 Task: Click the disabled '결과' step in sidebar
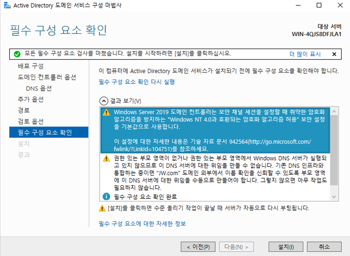pos(24,154)
